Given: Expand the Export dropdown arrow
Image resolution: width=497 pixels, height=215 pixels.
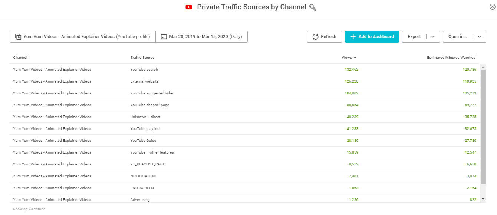Looking at the screenshot, I should click(433, 37).
